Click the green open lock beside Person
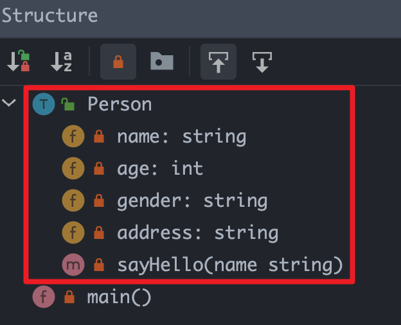This screenshot has height=325, width=401. [x=68, y=104]
